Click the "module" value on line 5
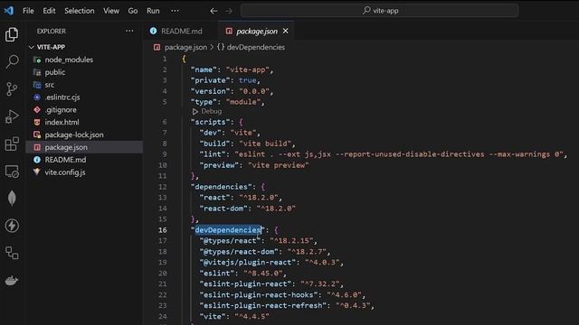The image size is (579, 325). [x=243, y=102]
